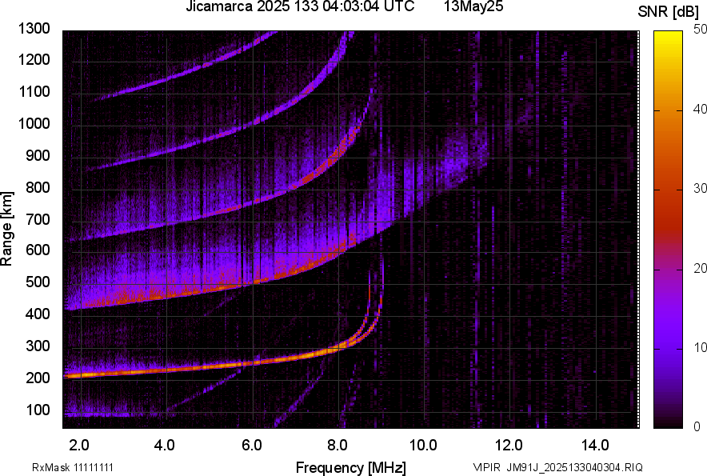707x476 pixels.
Task: Click the range tick label '1200'
Action: [x=34, y=60]
